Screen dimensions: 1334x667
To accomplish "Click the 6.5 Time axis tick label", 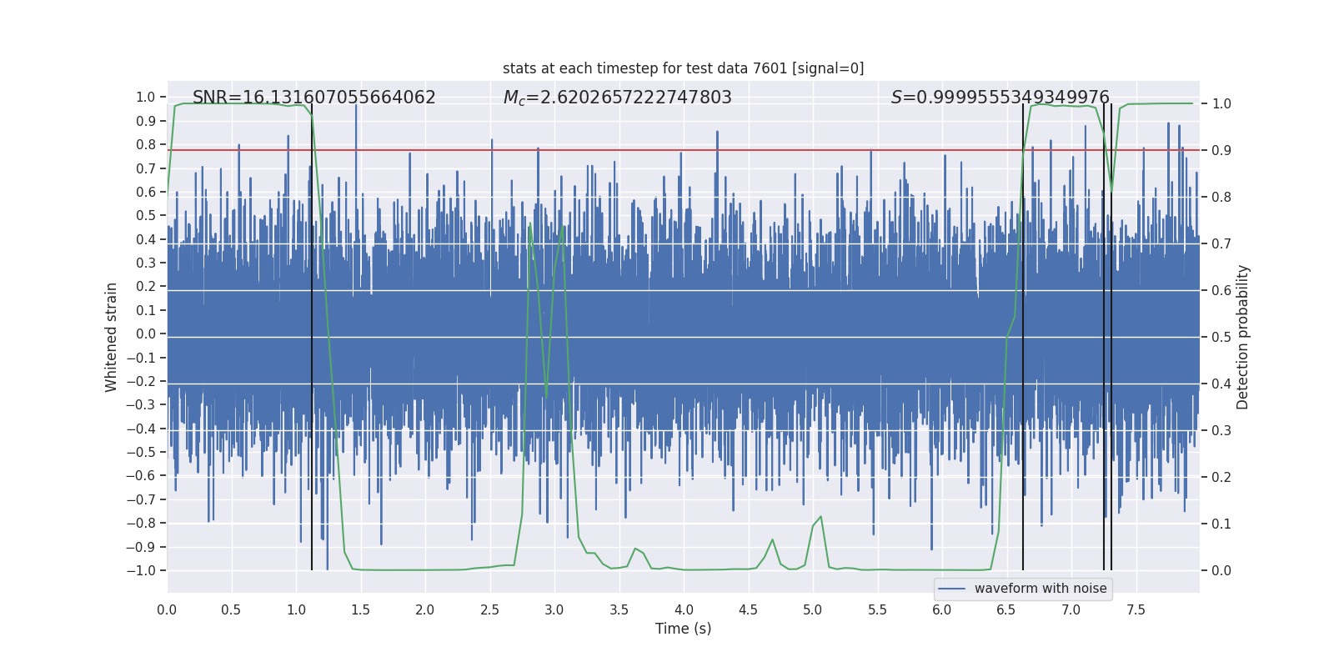I will 1006,610.
